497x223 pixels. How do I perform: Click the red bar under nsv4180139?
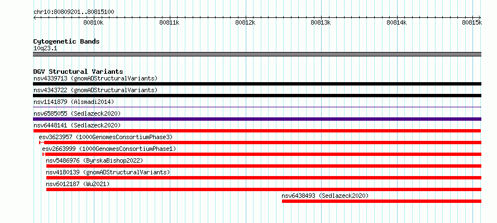(x=264, y=178)
